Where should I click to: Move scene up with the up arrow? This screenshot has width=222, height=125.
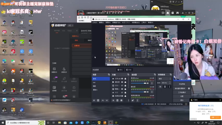click(103, 100)
